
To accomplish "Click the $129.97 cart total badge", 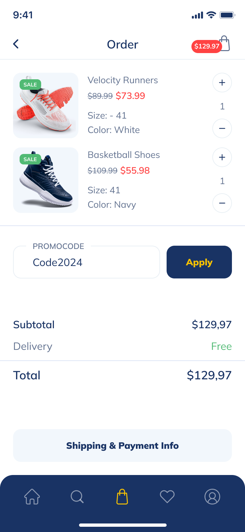I will 206,47.
